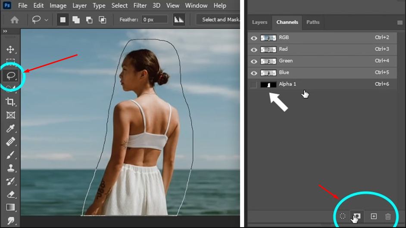The height and width of the screenshot is (228, 406).
Task: Click the Feather value input field
Action: 154,20
